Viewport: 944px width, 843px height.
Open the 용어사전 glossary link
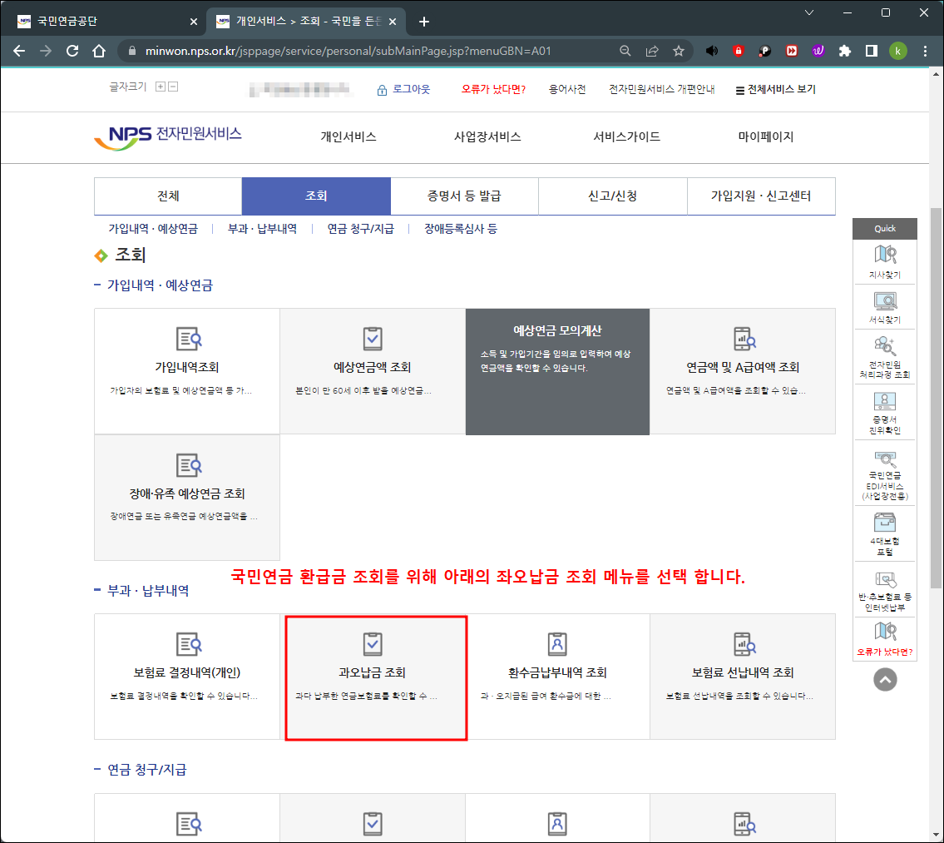567,89
